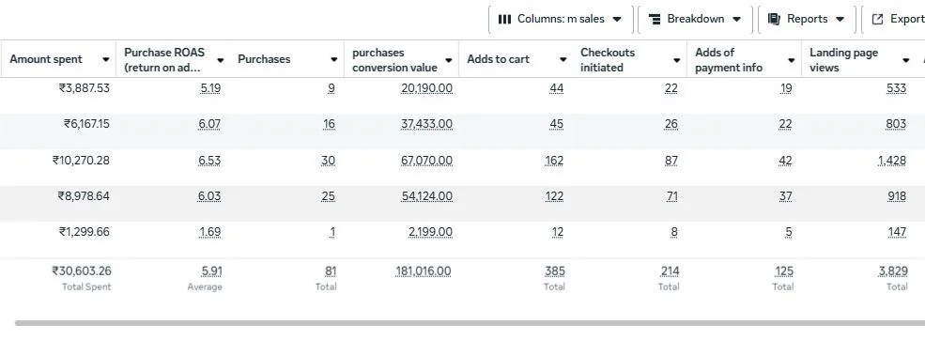Click adds to cart total 385
This screenshot has height=340, width=925.
coord(554,270)
